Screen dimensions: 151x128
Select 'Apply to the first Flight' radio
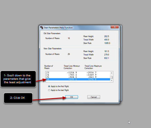click(49, 86)
